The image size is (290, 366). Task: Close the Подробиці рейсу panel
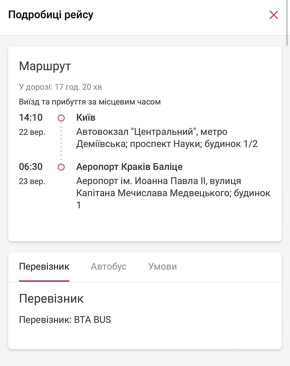(x=274, y=15)
